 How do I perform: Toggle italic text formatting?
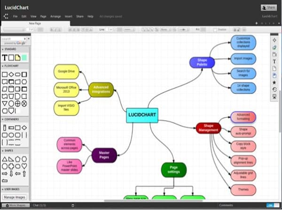pyautogui.click(x=55, y=30)
